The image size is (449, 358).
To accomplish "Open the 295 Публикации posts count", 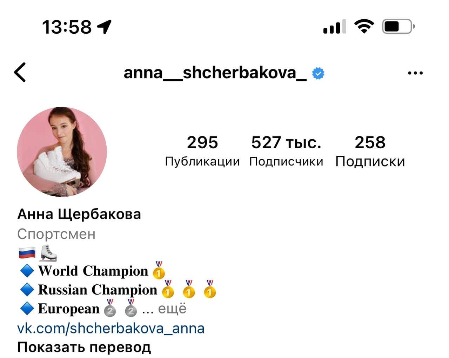I will coord(202,151).
